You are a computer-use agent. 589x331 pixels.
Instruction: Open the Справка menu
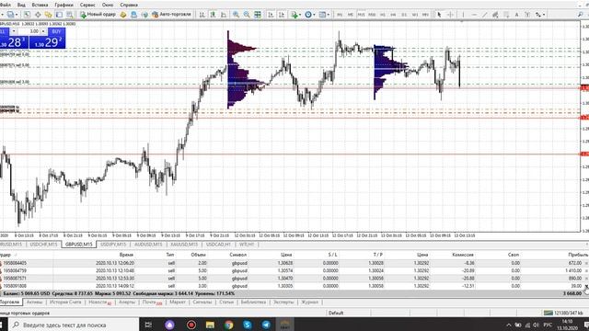pyautogui.click(x=129, y=5)
